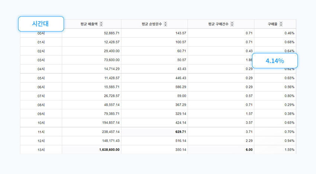This screenshot has width=316, height=174.
Task: Click the 평균 매출액 column header text
Action: coord(89,24)
